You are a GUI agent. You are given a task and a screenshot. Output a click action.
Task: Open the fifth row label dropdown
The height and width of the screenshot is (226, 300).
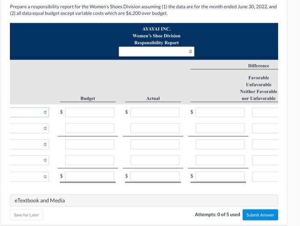[29, 176]
